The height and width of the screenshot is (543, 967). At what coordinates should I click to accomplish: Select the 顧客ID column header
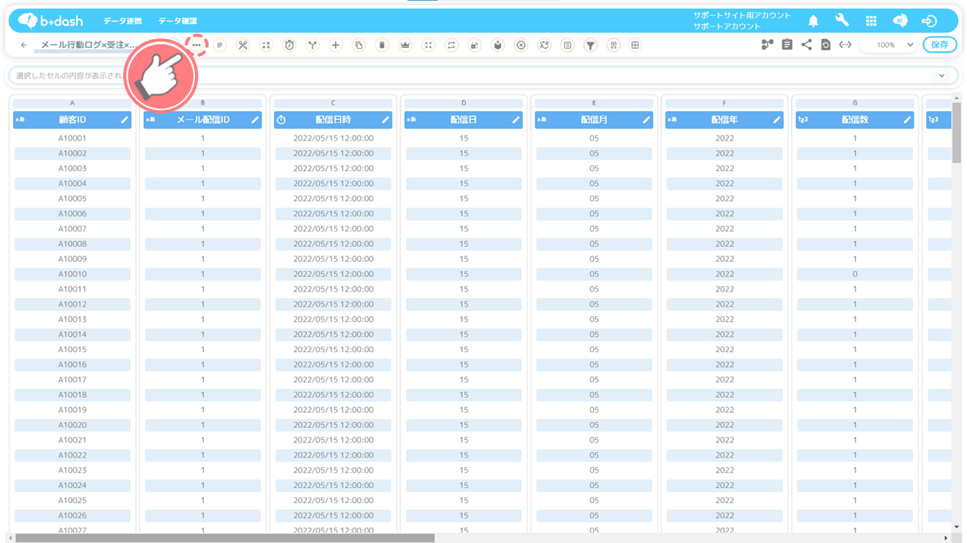point(72,120)
